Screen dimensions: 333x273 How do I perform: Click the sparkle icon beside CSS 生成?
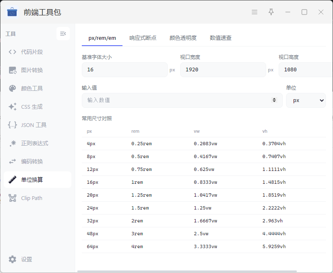(x=12, y=107)
